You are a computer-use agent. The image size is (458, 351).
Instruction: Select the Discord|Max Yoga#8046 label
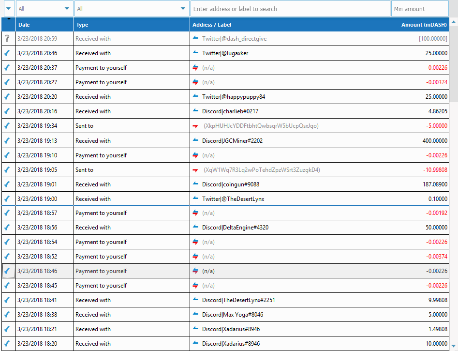[233, 314]
